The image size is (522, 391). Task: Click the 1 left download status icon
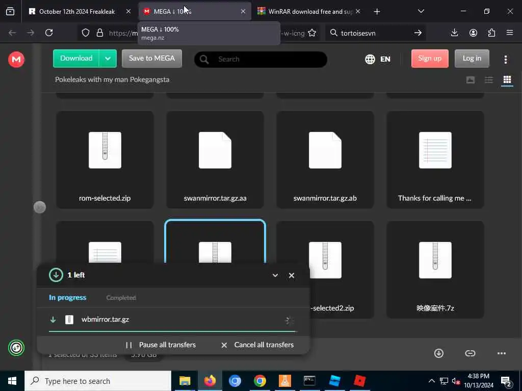[x=56, y=275]
